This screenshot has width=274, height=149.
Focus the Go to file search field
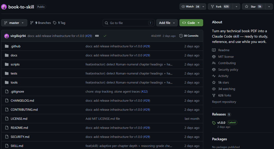129,23
